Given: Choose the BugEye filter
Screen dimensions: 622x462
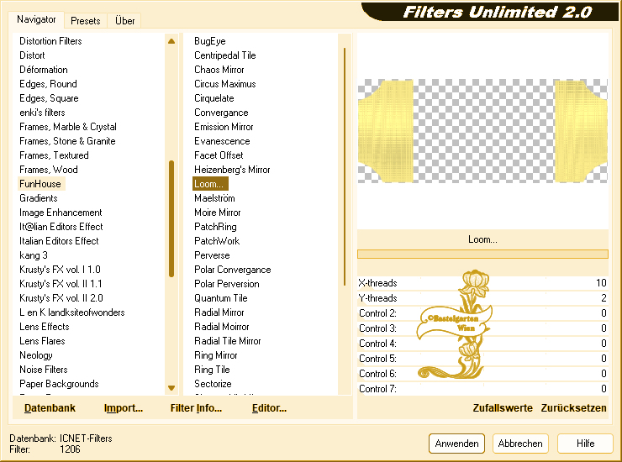Looking at the screenshot, I should (x=210, y=41).
